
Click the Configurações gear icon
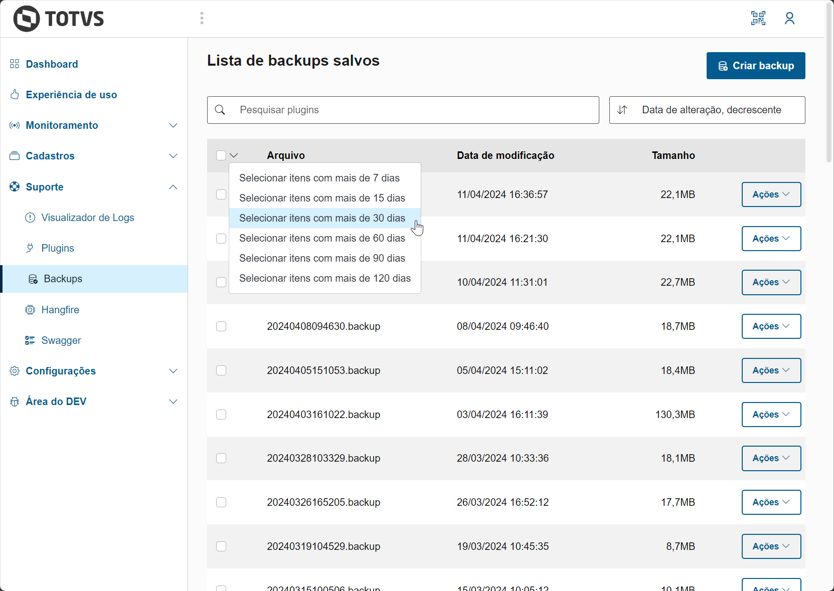14,371
